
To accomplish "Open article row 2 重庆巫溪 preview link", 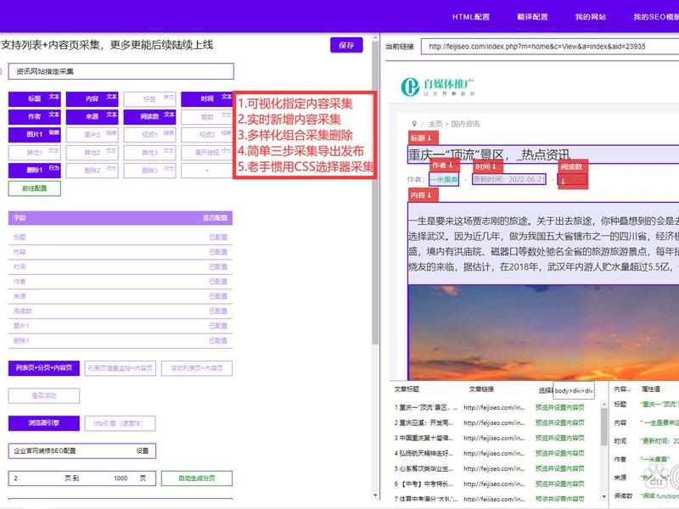I will pos(559,422).
